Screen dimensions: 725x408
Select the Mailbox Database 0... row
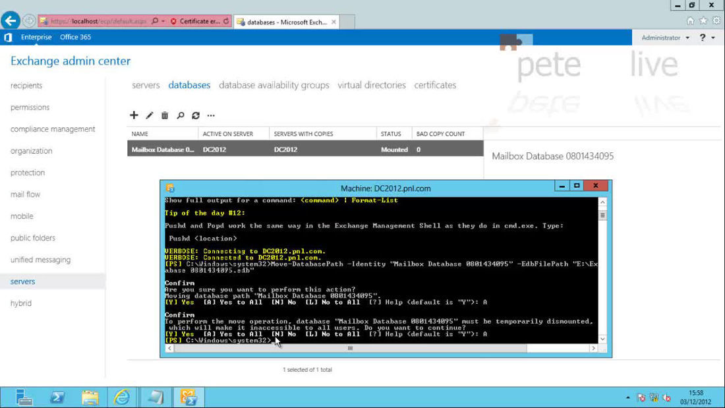[x=305, y=150]
